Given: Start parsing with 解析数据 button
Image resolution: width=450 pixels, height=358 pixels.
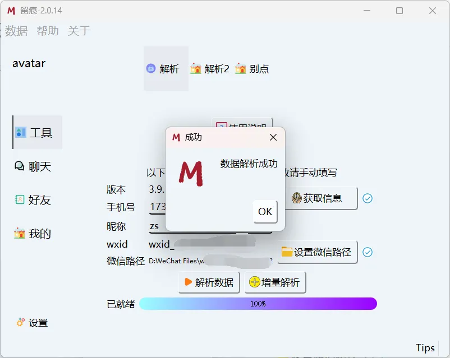Looking at the screenshot, I should click(209, 282).
